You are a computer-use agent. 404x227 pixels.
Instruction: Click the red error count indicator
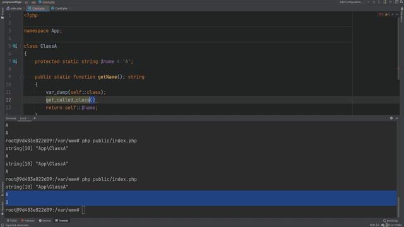tap(381, 15)
